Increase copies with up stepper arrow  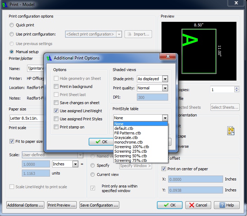(236, 88)
